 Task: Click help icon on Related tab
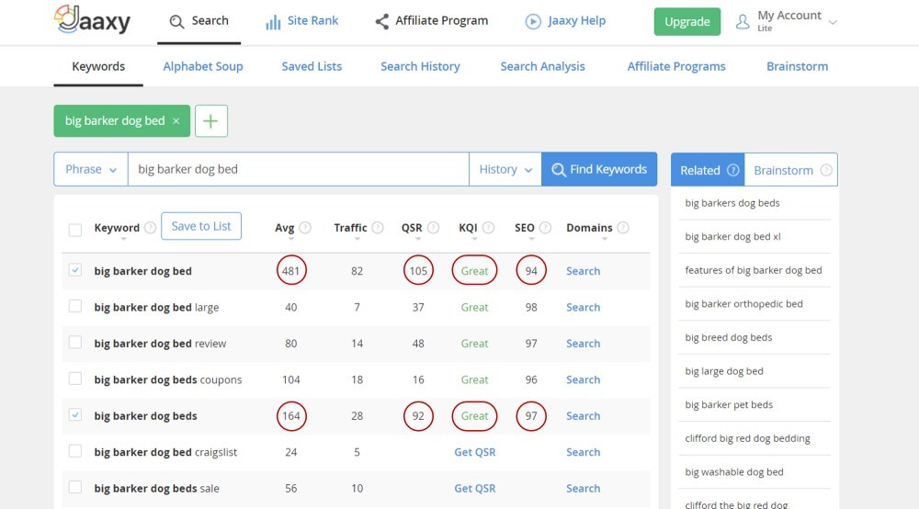pyautogui.click(x=732, y=170)
